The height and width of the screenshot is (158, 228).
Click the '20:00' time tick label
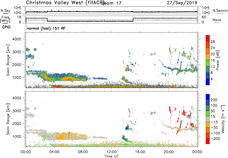pyautogui.click(x=168, y=152)
